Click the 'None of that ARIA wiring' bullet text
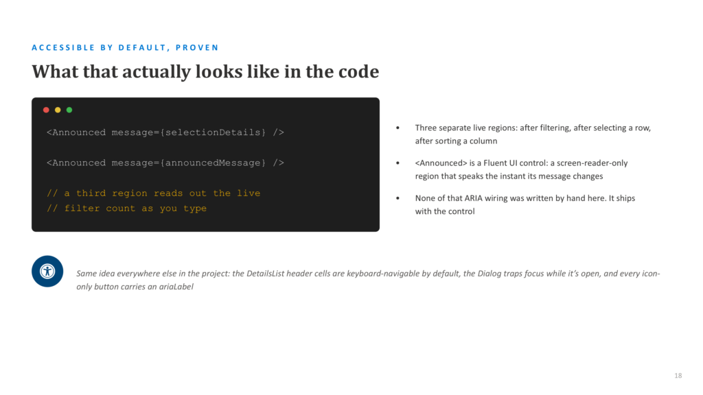 tap(525, 204)
